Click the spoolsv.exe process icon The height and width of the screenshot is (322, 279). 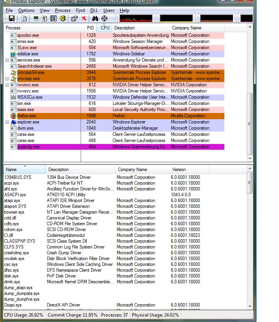14,35
